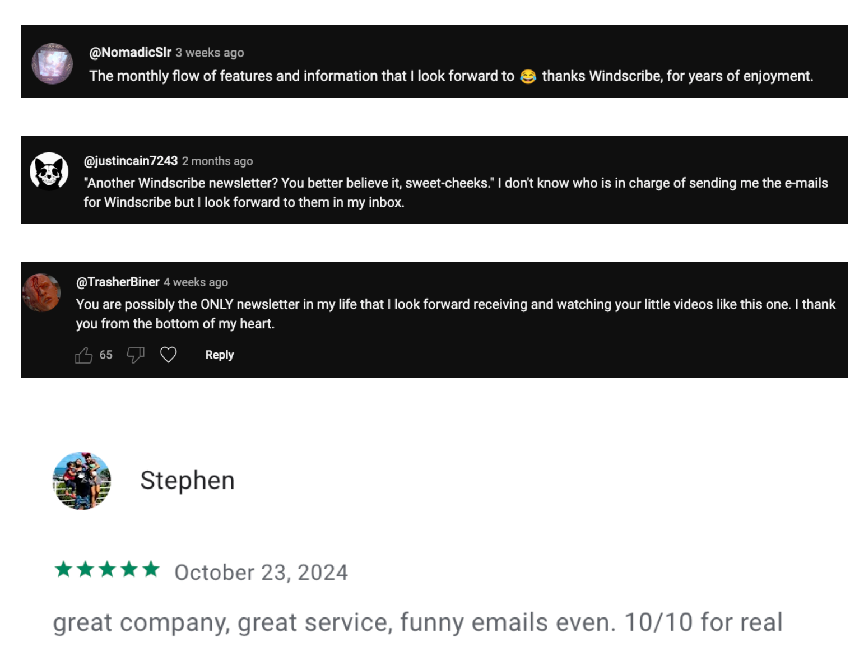
Task: Visit the @TrasherBiner channel link
Action: [x=118, y=282]
